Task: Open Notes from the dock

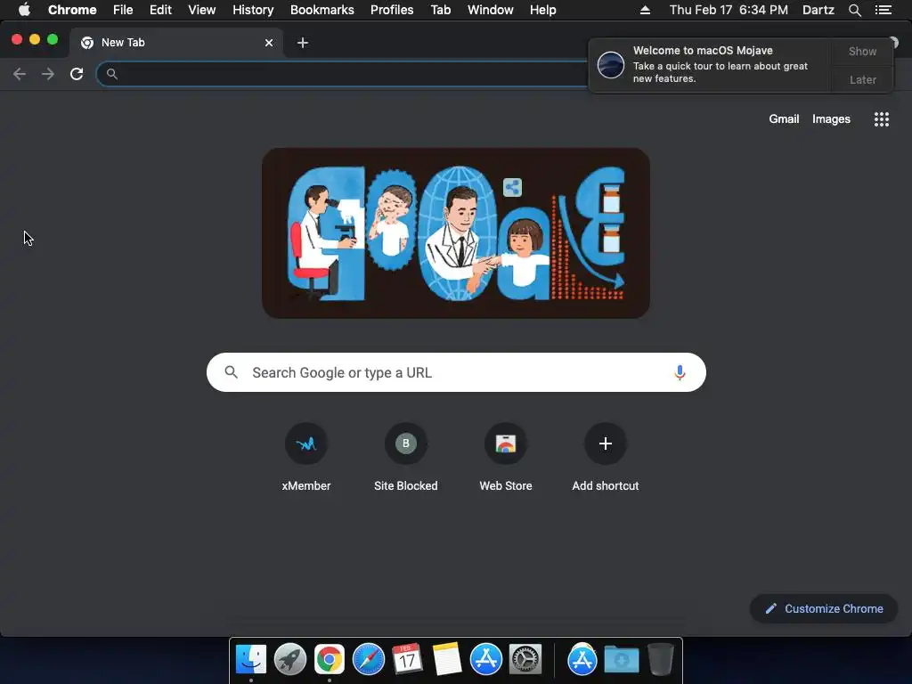Action: pos(447,659)
